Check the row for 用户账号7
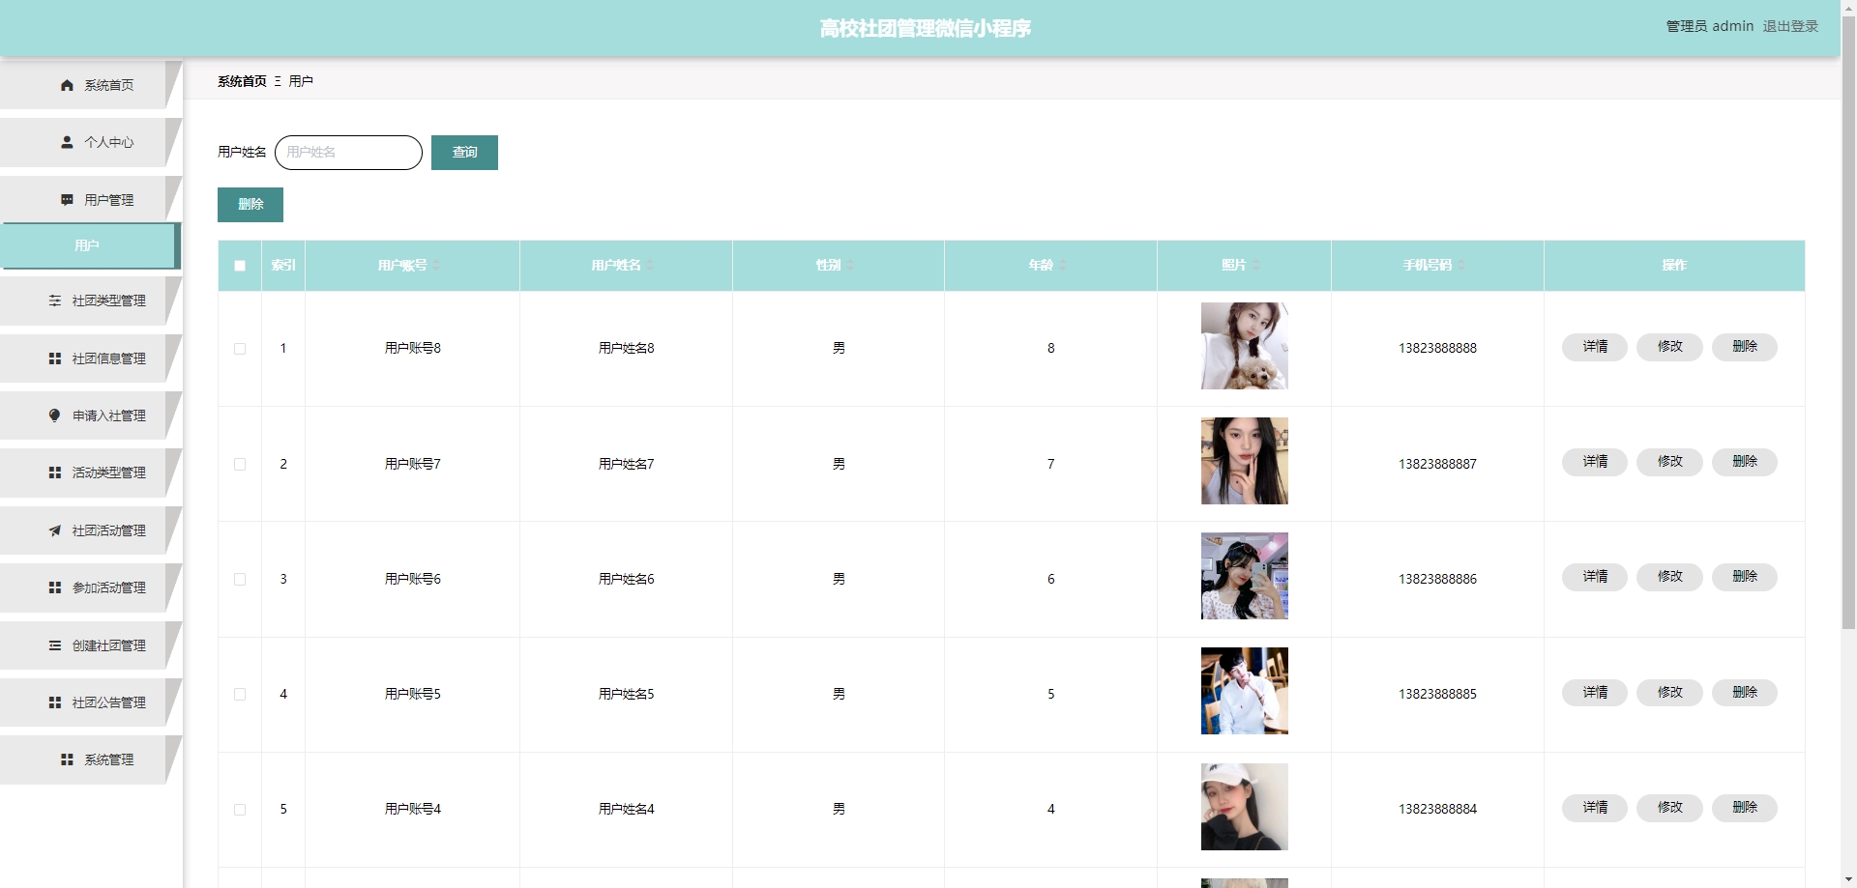This screenshot has width=1857, height=888. point(240,465)
